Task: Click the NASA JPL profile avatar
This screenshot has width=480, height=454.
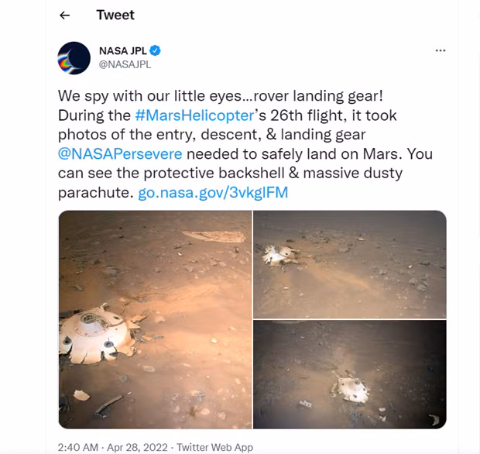Action: tap(74, 58)
